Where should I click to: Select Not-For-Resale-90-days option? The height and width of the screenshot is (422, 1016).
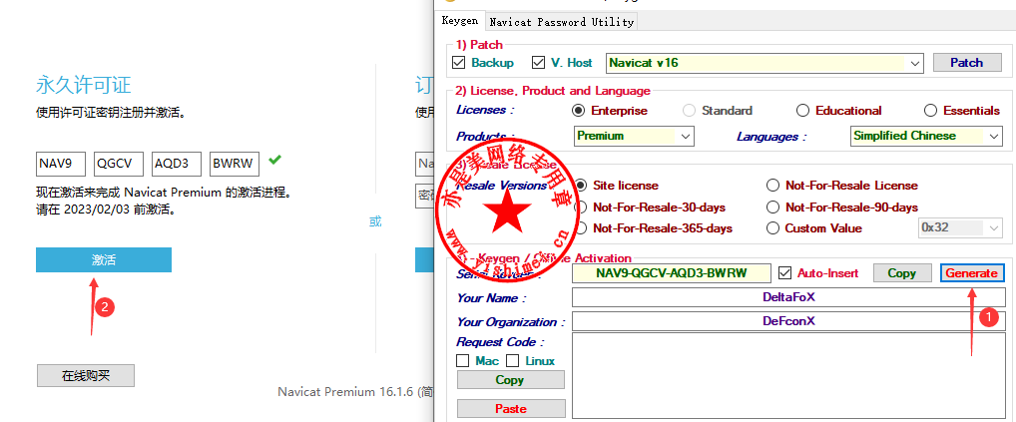[772, 208]
